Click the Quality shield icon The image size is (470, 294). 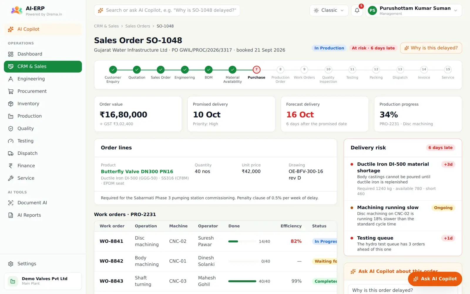click(11, 128)
